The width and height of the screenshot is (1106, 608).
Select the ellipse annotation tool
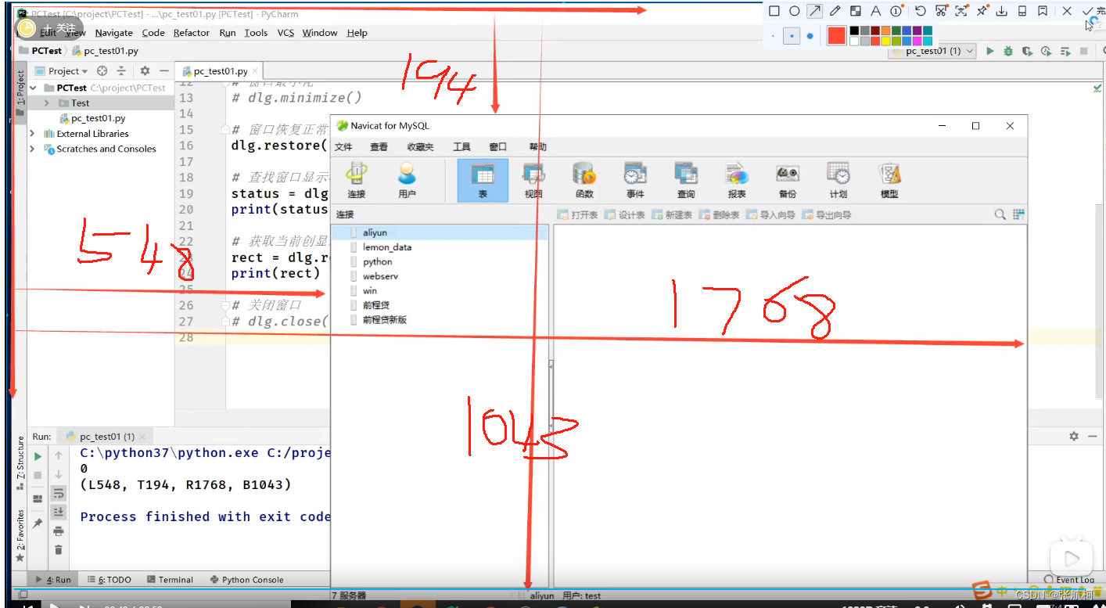(794, 11)
